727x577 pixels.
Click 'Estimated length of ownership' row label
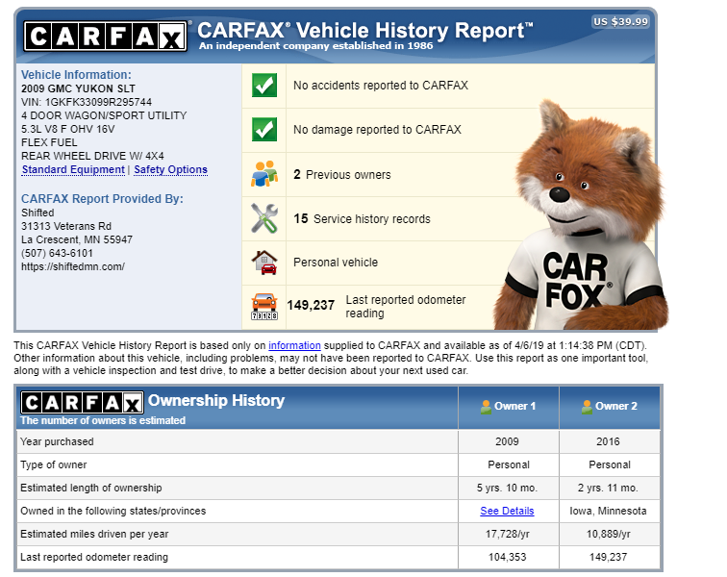(91, 488)
